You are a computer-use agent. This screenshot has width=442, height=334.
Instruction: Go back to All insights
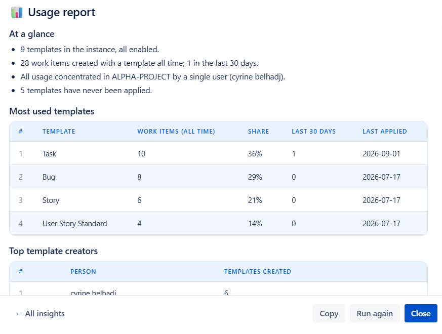tap(41, 313)
